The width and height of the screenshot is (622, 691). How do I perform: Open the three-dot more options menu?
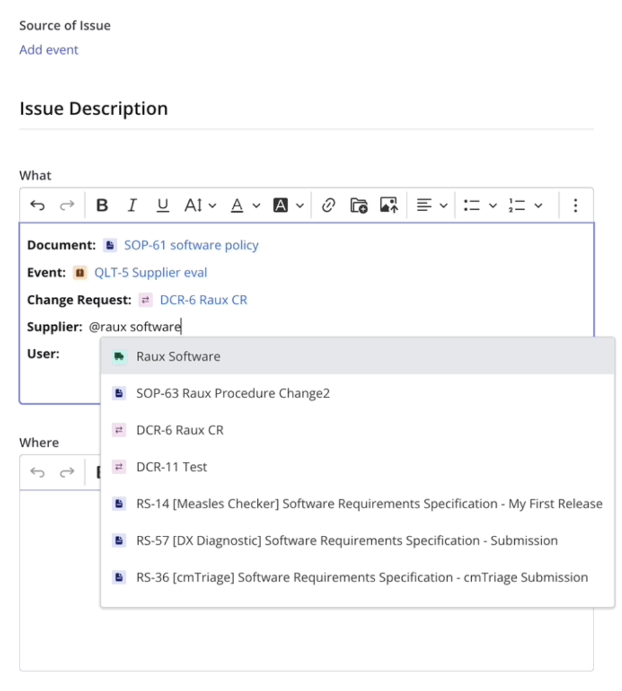coord(575,205)
